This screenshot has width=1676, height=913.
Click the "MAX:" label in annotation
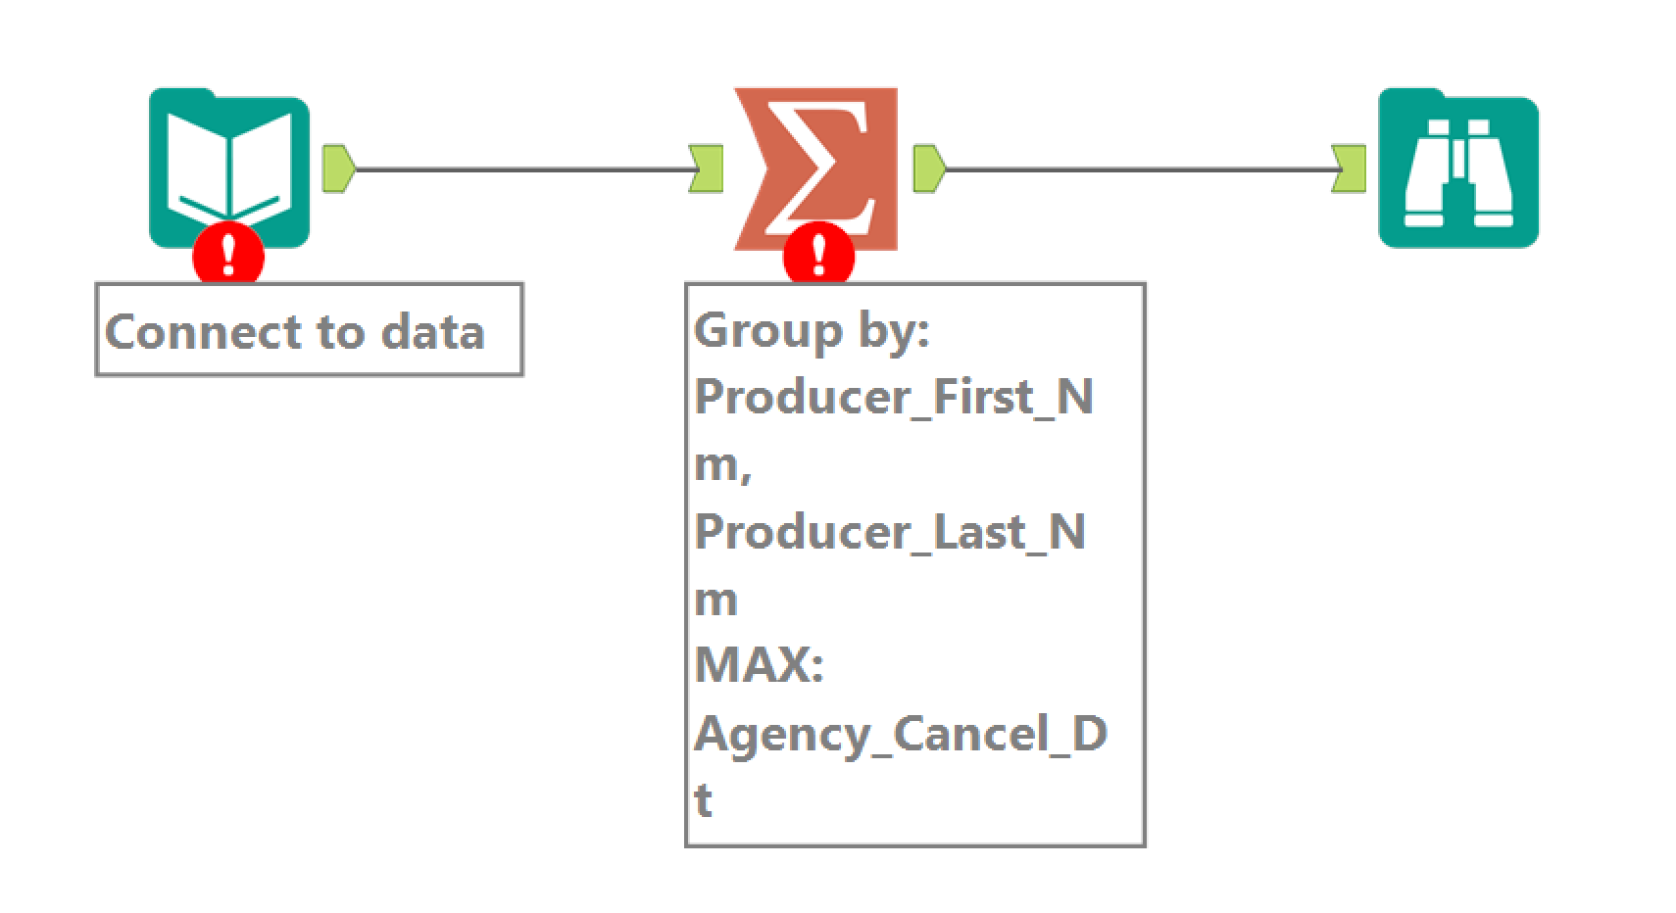tap(759, 666)
